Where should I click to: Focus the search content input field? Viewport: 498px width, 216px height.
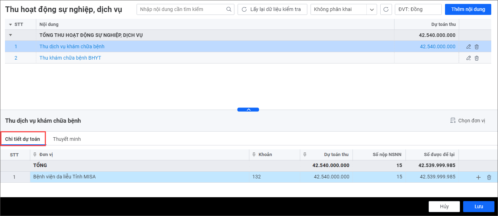[181, 9]
